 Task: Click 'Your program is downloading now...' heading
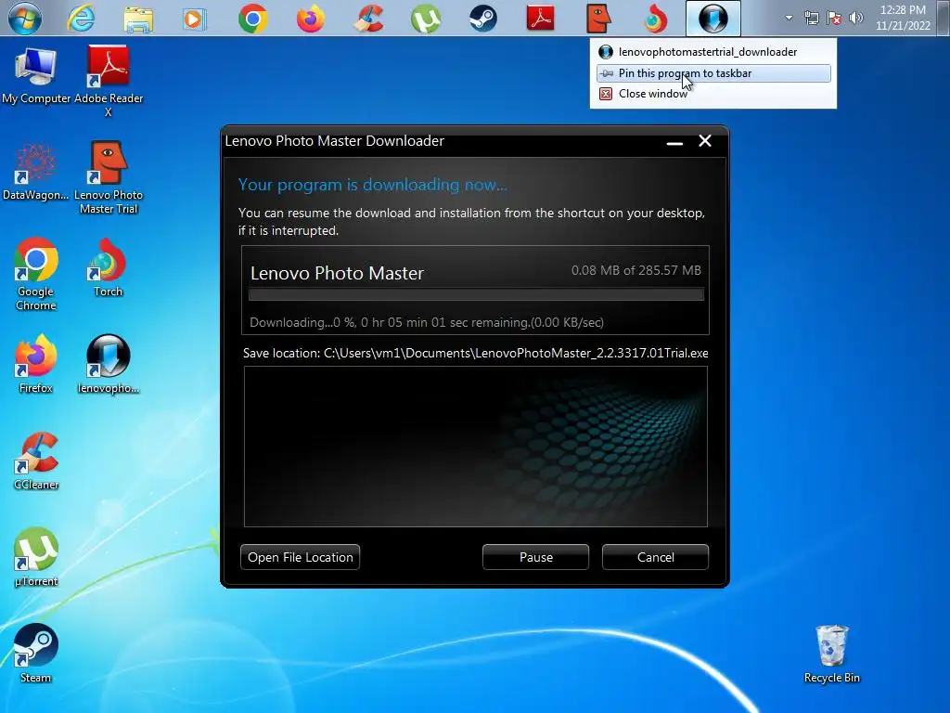373,185
